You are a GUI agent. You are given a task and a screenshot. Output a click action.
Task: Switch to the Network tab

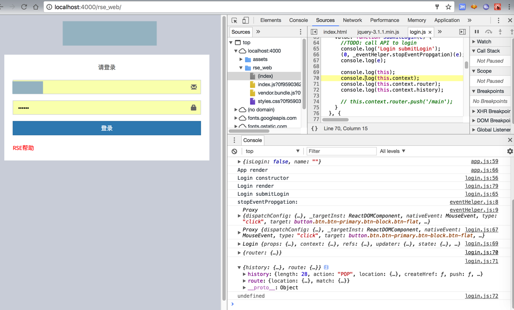pyautogui.click(x=352, y=20)
